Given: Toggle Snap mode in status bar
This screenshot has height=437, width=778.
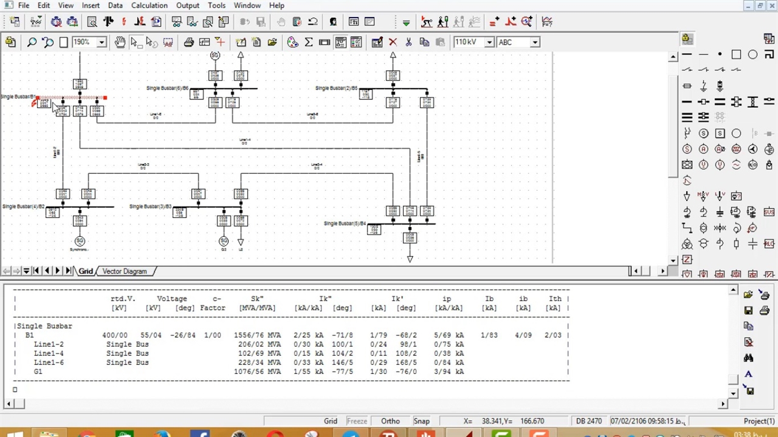Looking at the screenshot, I should [x=421, y=421].
